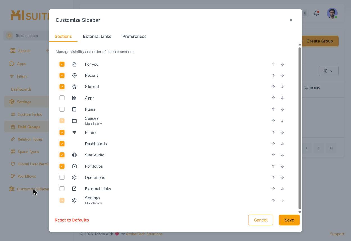Screen dimensions: 351x241
Task: Move Recent section down
Action: click(282, 75)
